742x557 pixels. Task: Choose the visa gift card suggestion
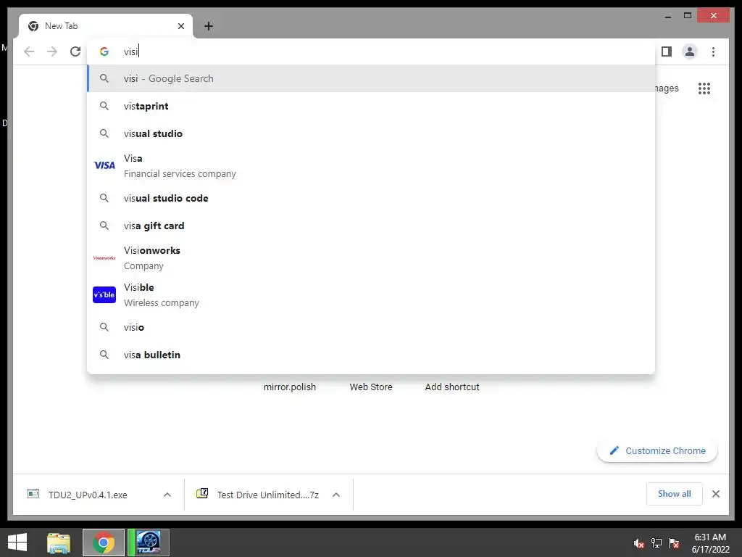pyautogui.click(x=372, y=226)
